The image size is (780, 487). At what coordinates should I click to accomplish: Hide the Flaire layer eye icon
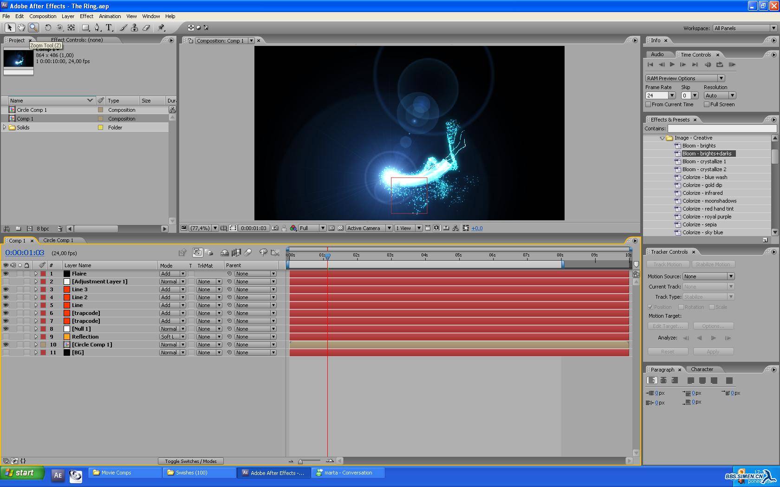pyautogui.click(x=6, y=274)
